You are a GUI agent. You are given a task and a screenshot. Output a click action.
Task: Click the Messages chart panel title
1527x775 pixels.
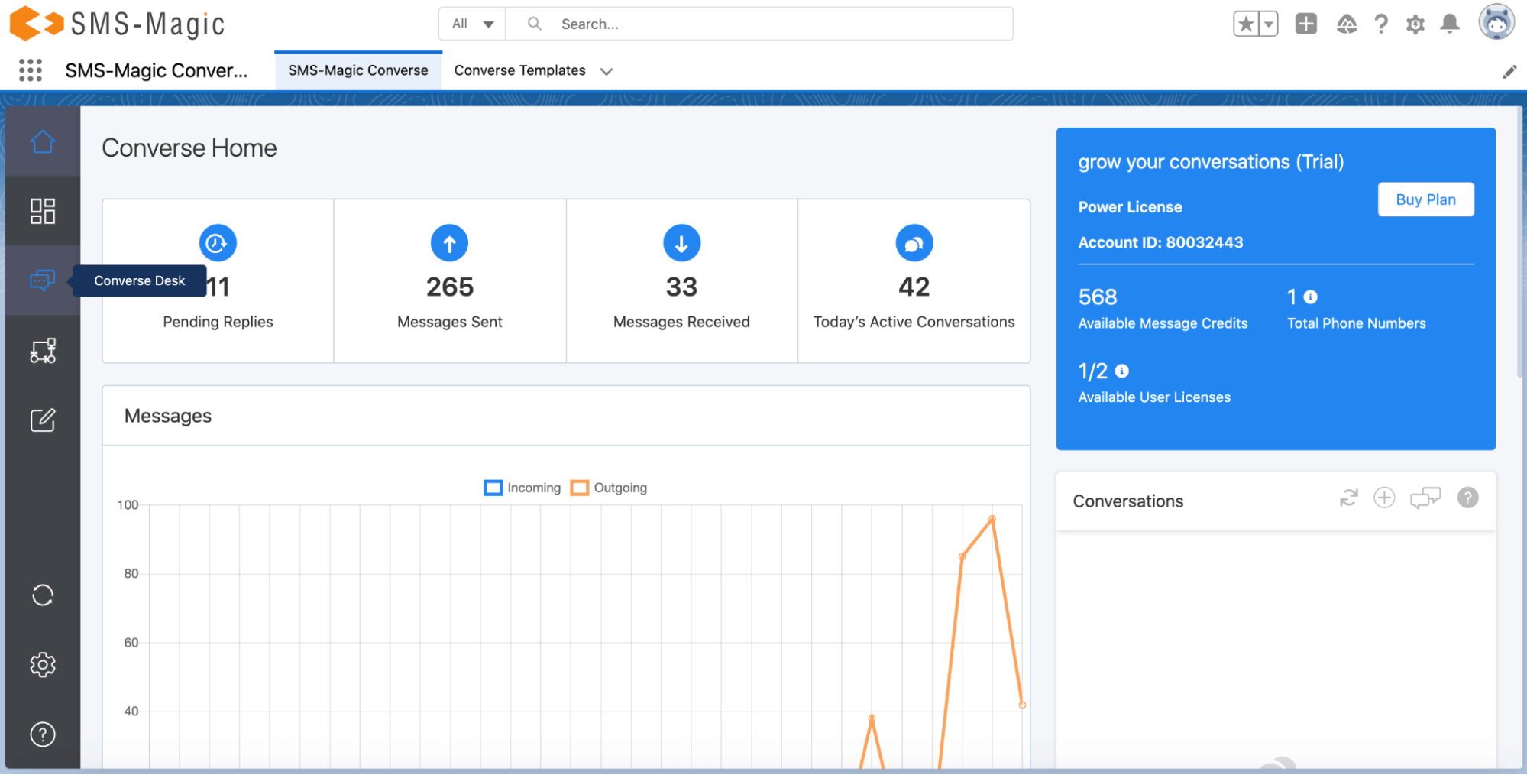(168, 416)
